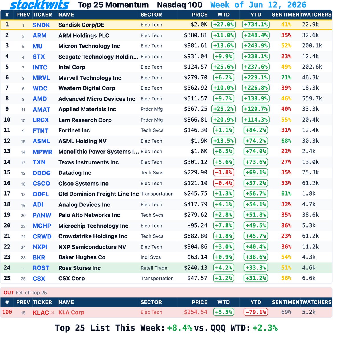Select the NXPI ticker
This screenshot has height=338, width=342.
(x=40, y=247)
